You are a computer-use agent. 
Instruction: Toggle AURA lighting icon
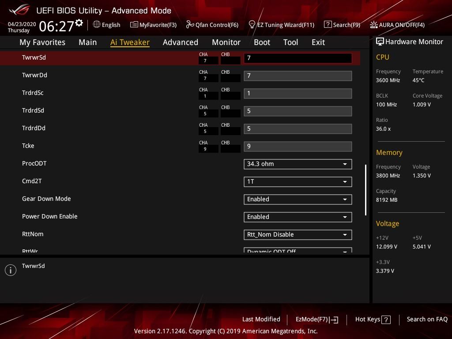coord(373,25)
